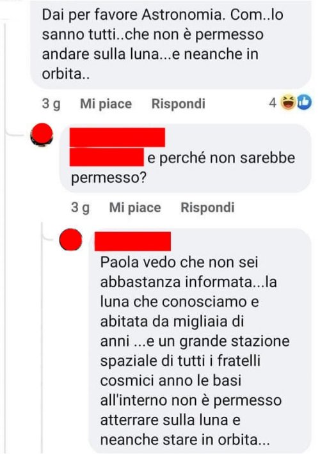Image resolution: width=320 pixels, height=454 pixels.
Task: Select the top comment bubble about 'luna'
Action: coord(171,43)
